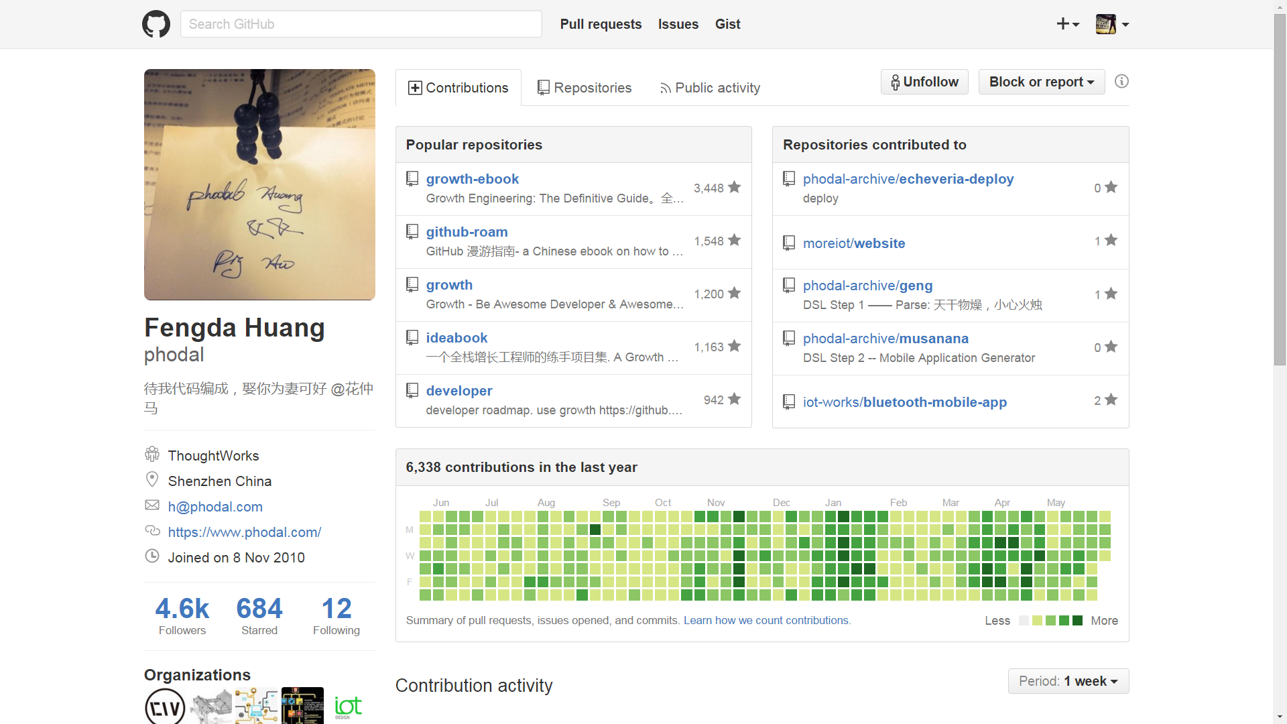Open the Period 1 week selector

click(1068, 681)
